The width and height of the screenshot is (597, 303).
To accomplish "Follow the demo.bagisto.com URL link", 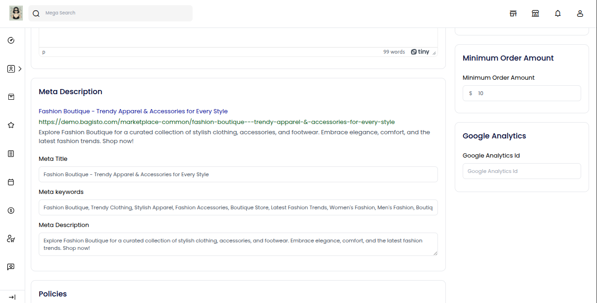I will click(x=216, y=122).
